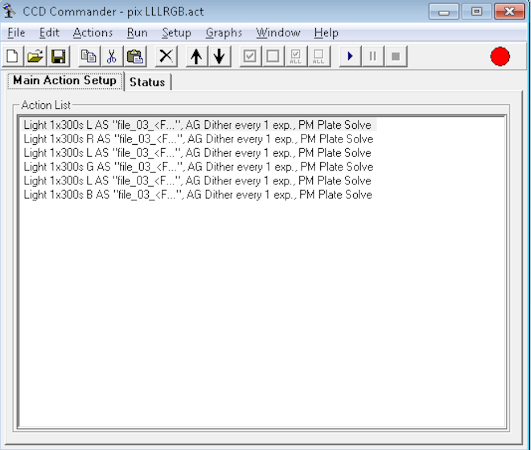Select the Light 1x300s G action row

click(x=198, y=167)
